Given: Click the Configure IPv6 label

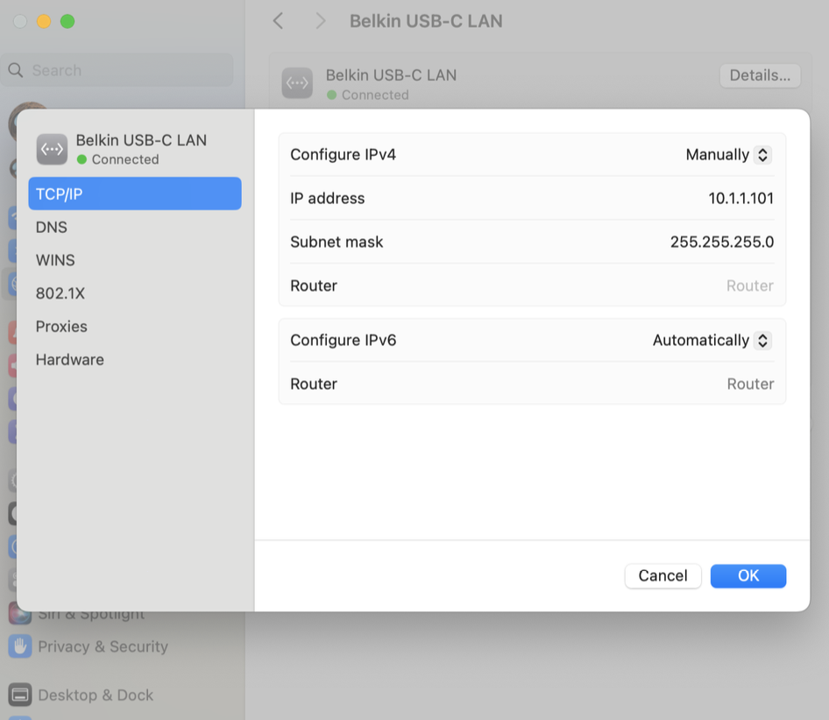Looking at the screenshot, I should (344, 340).
